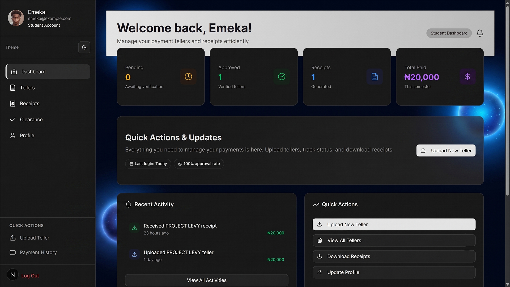This screenshot has width=510, height=287.
Task: Click the bell icon beside Recent Activity
Action: click(x=128, y=204)
